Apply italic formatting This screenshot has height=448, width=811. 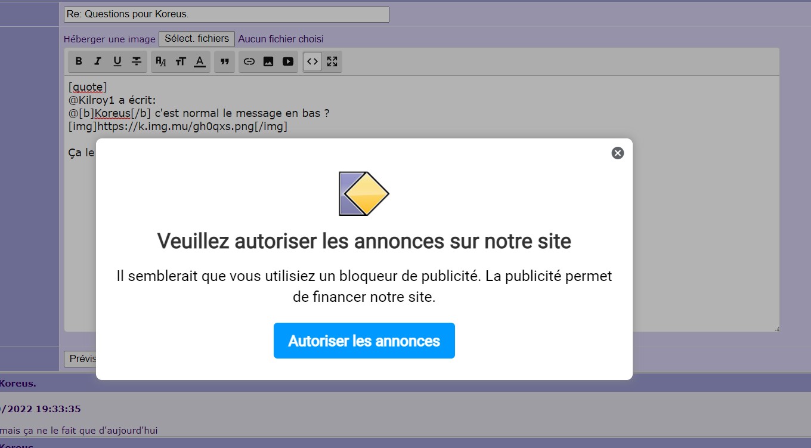click(x=98, y=61)
